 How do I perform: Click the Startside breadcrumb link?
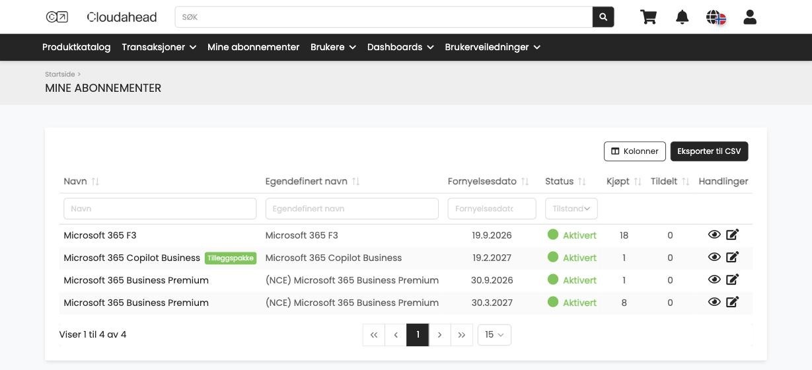(60, 74)
